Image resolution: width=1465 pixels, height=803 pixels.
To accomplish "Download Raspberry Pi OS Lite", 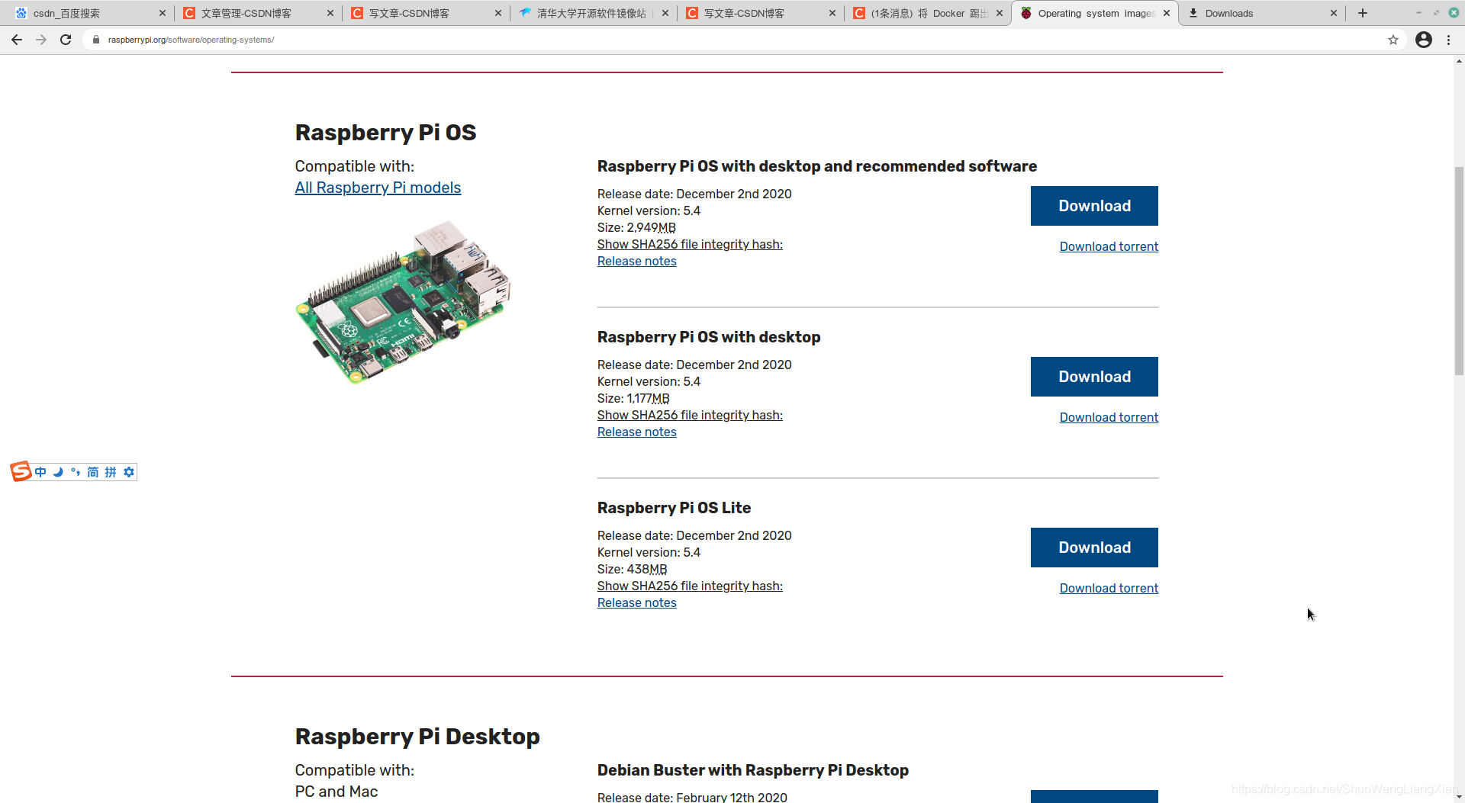I will click(x=1094, y=548).
